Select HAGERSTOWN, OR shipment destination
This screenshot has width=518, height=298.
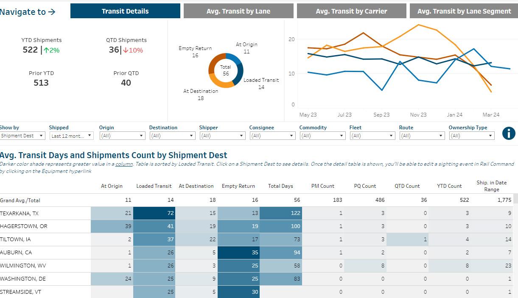pyautogui.click(x=23, y=226)
